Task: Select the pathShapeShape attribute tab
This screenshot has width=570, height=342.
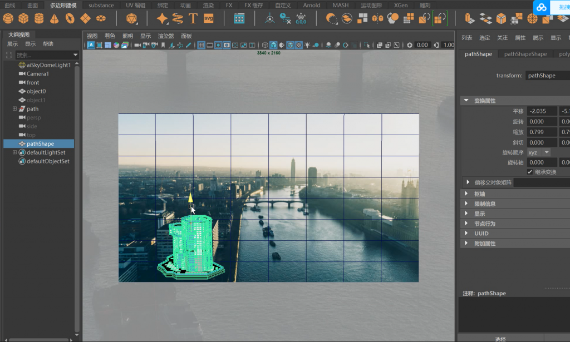Action: point(525,54)
